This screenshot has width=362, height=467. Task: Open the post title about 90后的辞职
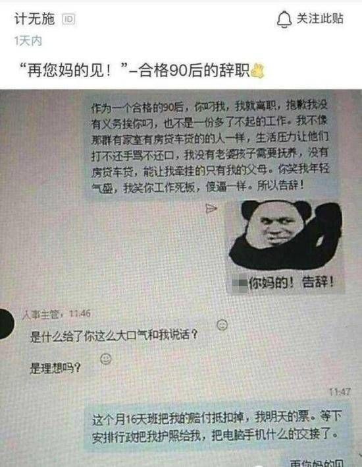(x=142, y=71)
